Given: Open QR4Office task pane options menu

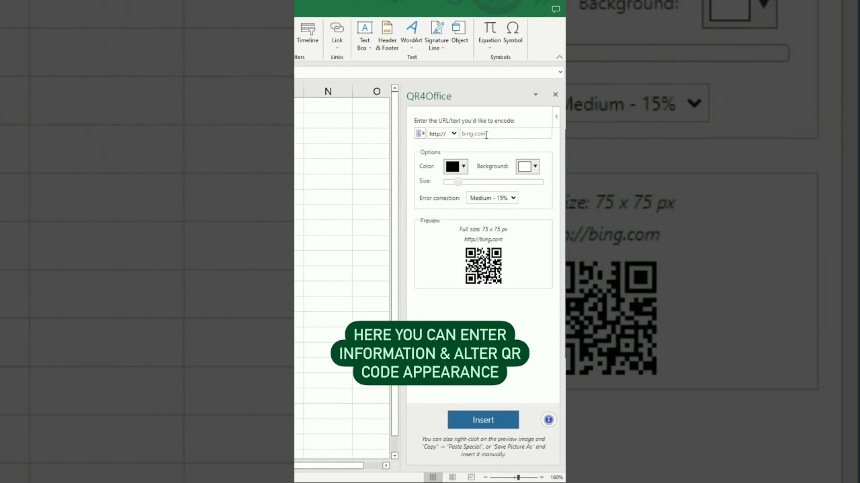Looking at the screenshot, I should click(x=535, y=95).
